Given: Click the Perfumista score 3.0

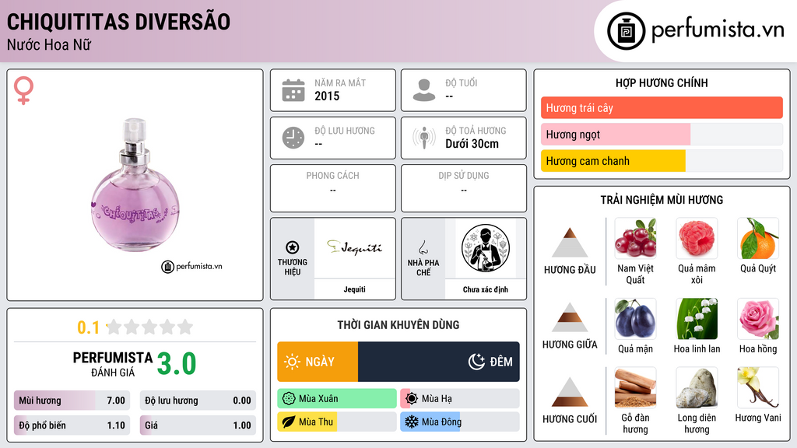Looking at the screenshot, I should click(x=177, y=364).
